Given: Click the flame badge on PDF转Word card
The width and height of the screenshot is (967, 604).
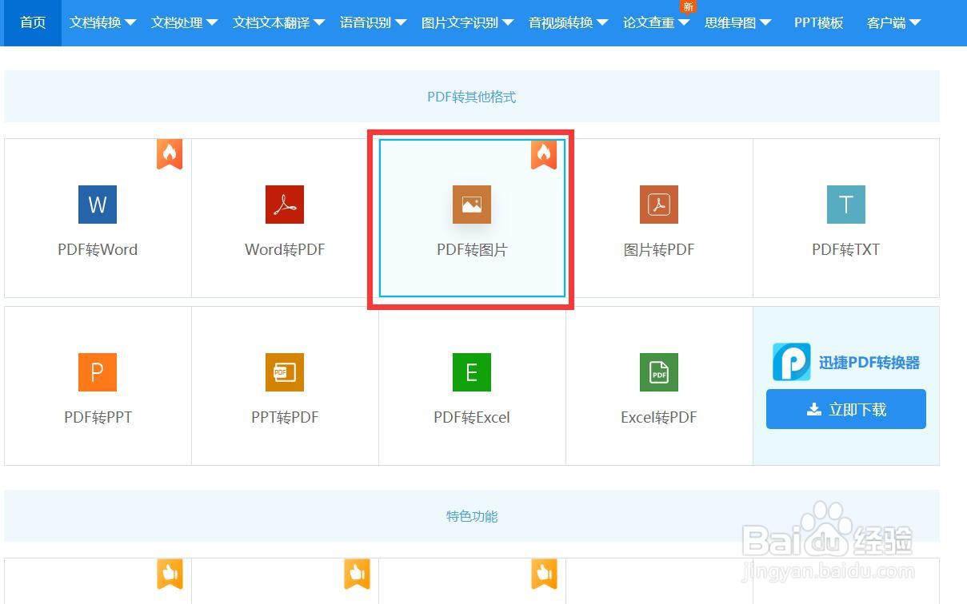Looking at the screenshot, I should [x=169, y=153].
